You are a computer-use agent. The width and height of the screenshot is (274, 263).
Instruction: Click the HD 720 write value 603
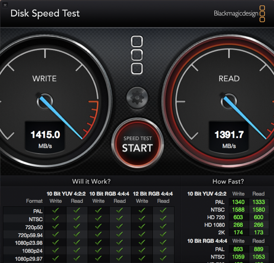coord(238,217)
